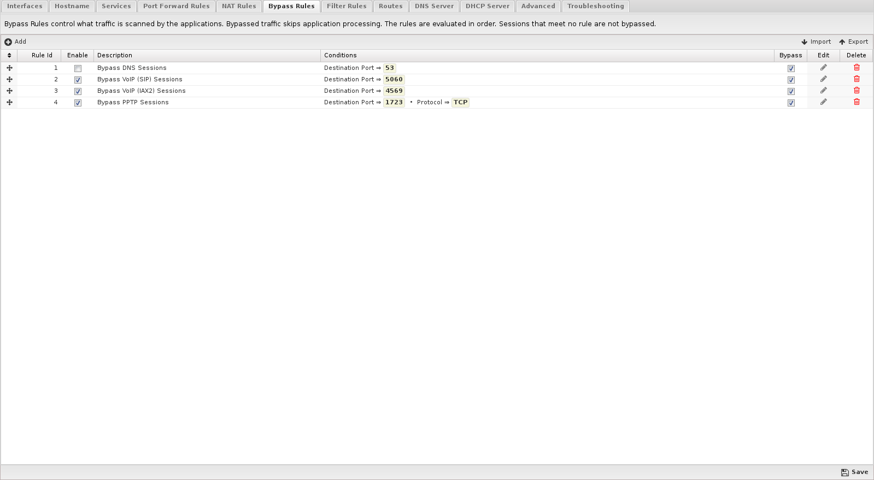
Task: Switch to the Filter Rules tab
Action: coord(347,6)
